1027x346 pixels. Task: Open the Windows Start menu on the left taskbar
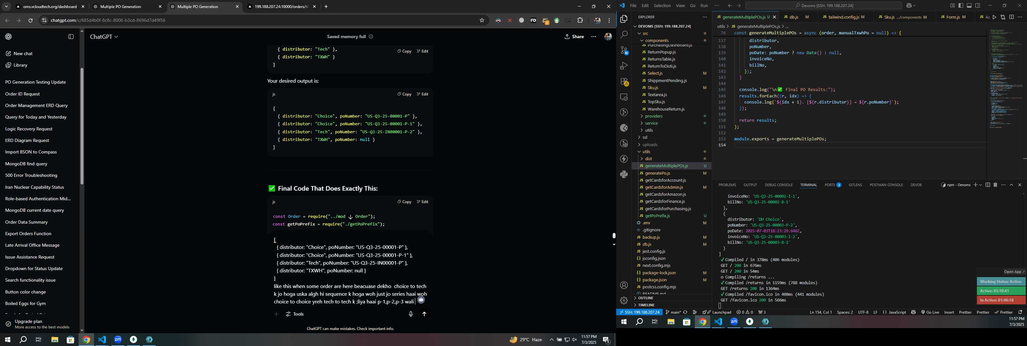pyautogui.click(x=7, y=340)
